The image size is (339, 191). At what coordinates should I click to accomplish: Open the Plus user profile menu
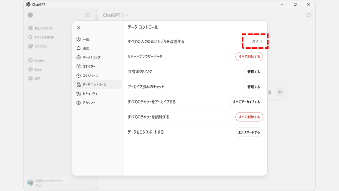(47, 183)
